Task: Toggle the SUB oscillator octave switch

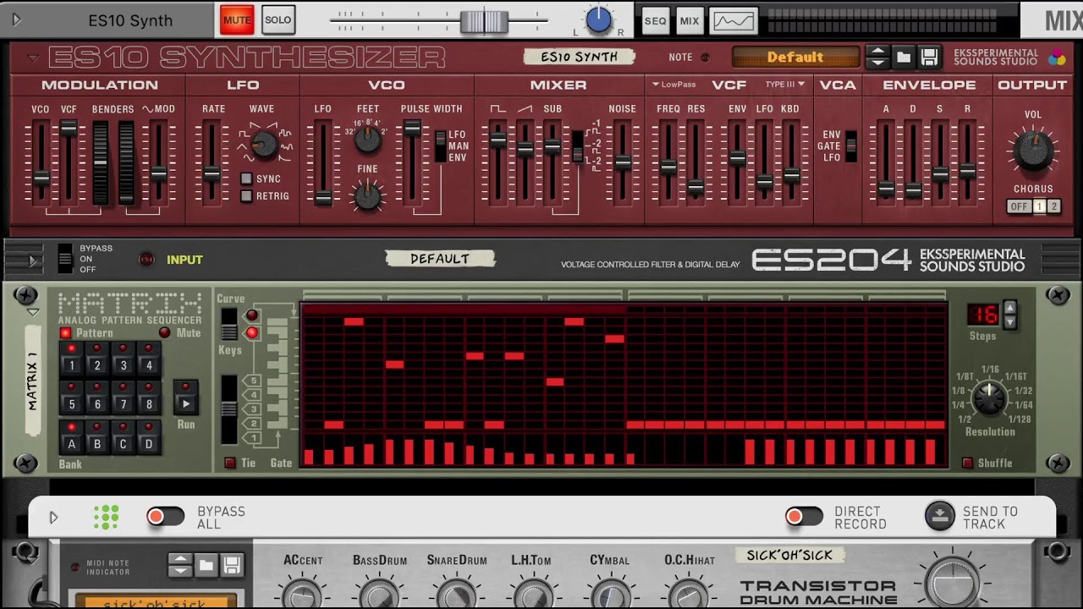Action: click(x=577, y=146)
